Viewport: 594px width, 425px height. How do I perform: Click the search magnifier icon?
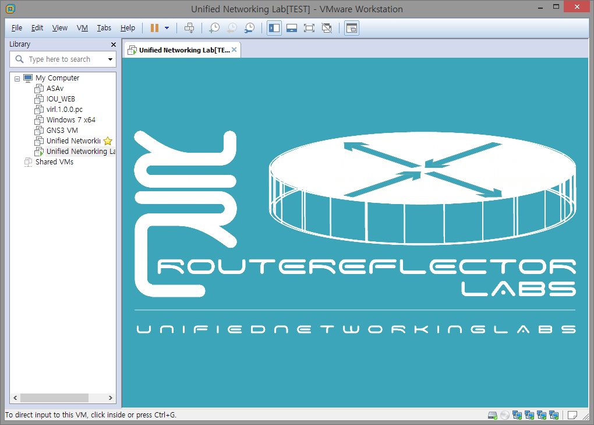click(x=19, y=59)
